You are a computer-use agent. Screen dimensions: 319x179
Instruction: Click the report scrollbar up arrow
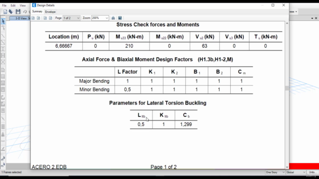tap(287, 23)
